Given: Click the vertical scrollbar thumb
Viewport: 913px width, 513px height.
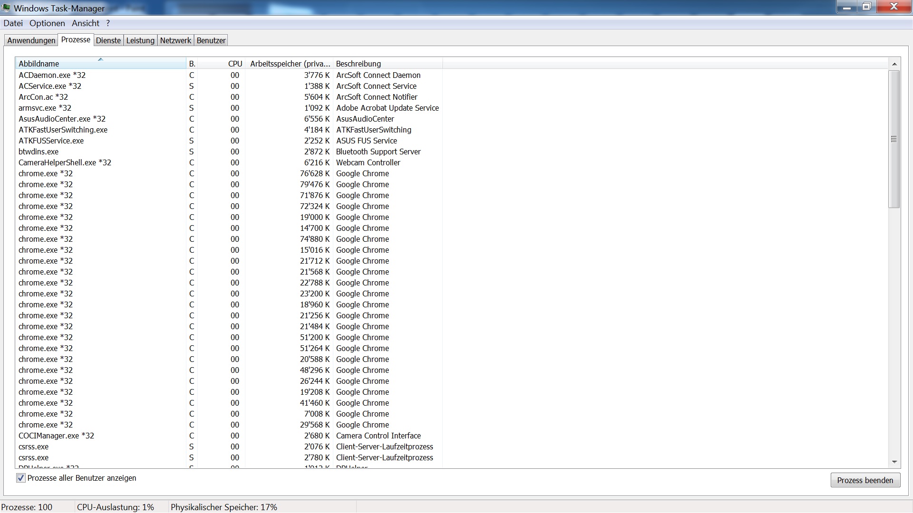Looking at the screenshot, I should point(894,139).
